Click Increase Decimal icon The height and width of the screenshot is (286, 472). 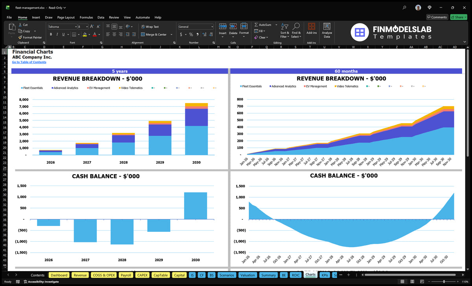pos(204,35)
